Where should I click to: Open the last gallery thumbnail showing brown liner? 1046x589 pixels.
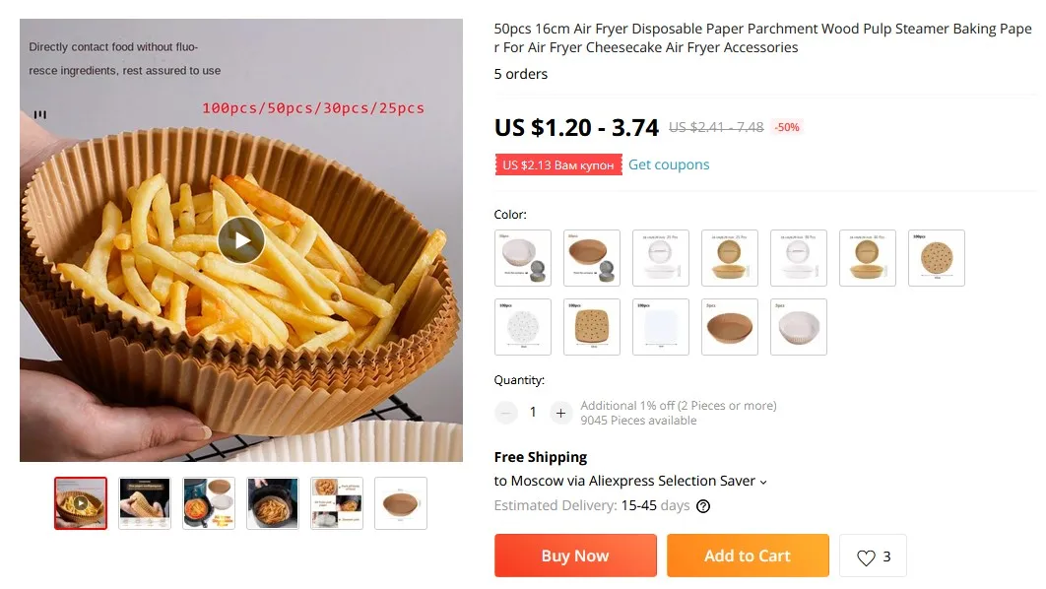click(x=401, y=503)
